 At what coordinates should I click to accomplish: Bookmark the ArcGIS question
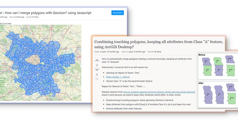tap(97, 75)
